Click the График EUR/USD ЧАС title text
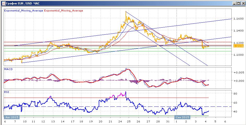This screenshot has width=246, height=125. tap(23, 3)
